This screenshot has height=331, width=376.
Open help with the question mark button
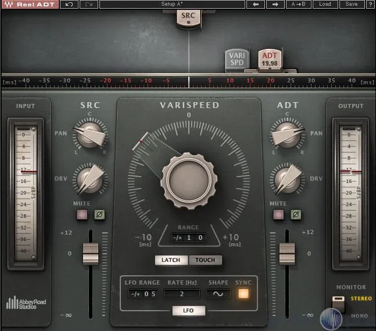coord(371,4)
